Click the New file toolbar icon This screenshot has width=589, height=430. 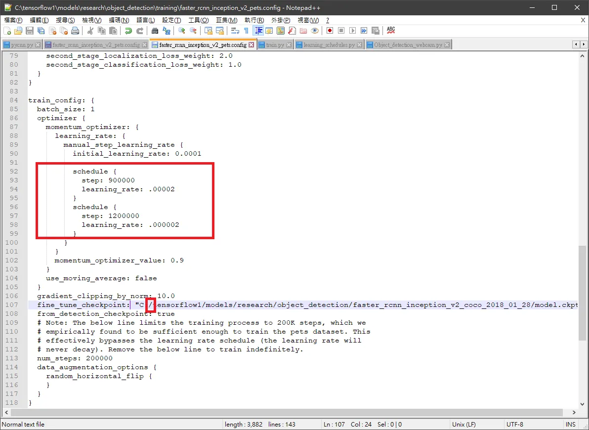7,31
